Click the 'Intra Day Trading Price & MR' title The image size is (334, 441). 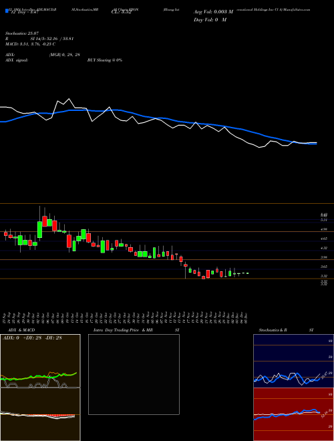pos(123,330)
